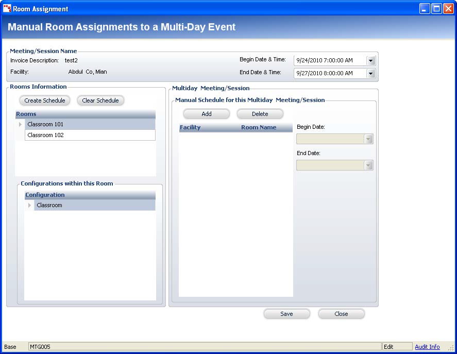Click the Begin Date & Time input field
The height and width of the screenshot is (354, 457).
coord(330,60)
